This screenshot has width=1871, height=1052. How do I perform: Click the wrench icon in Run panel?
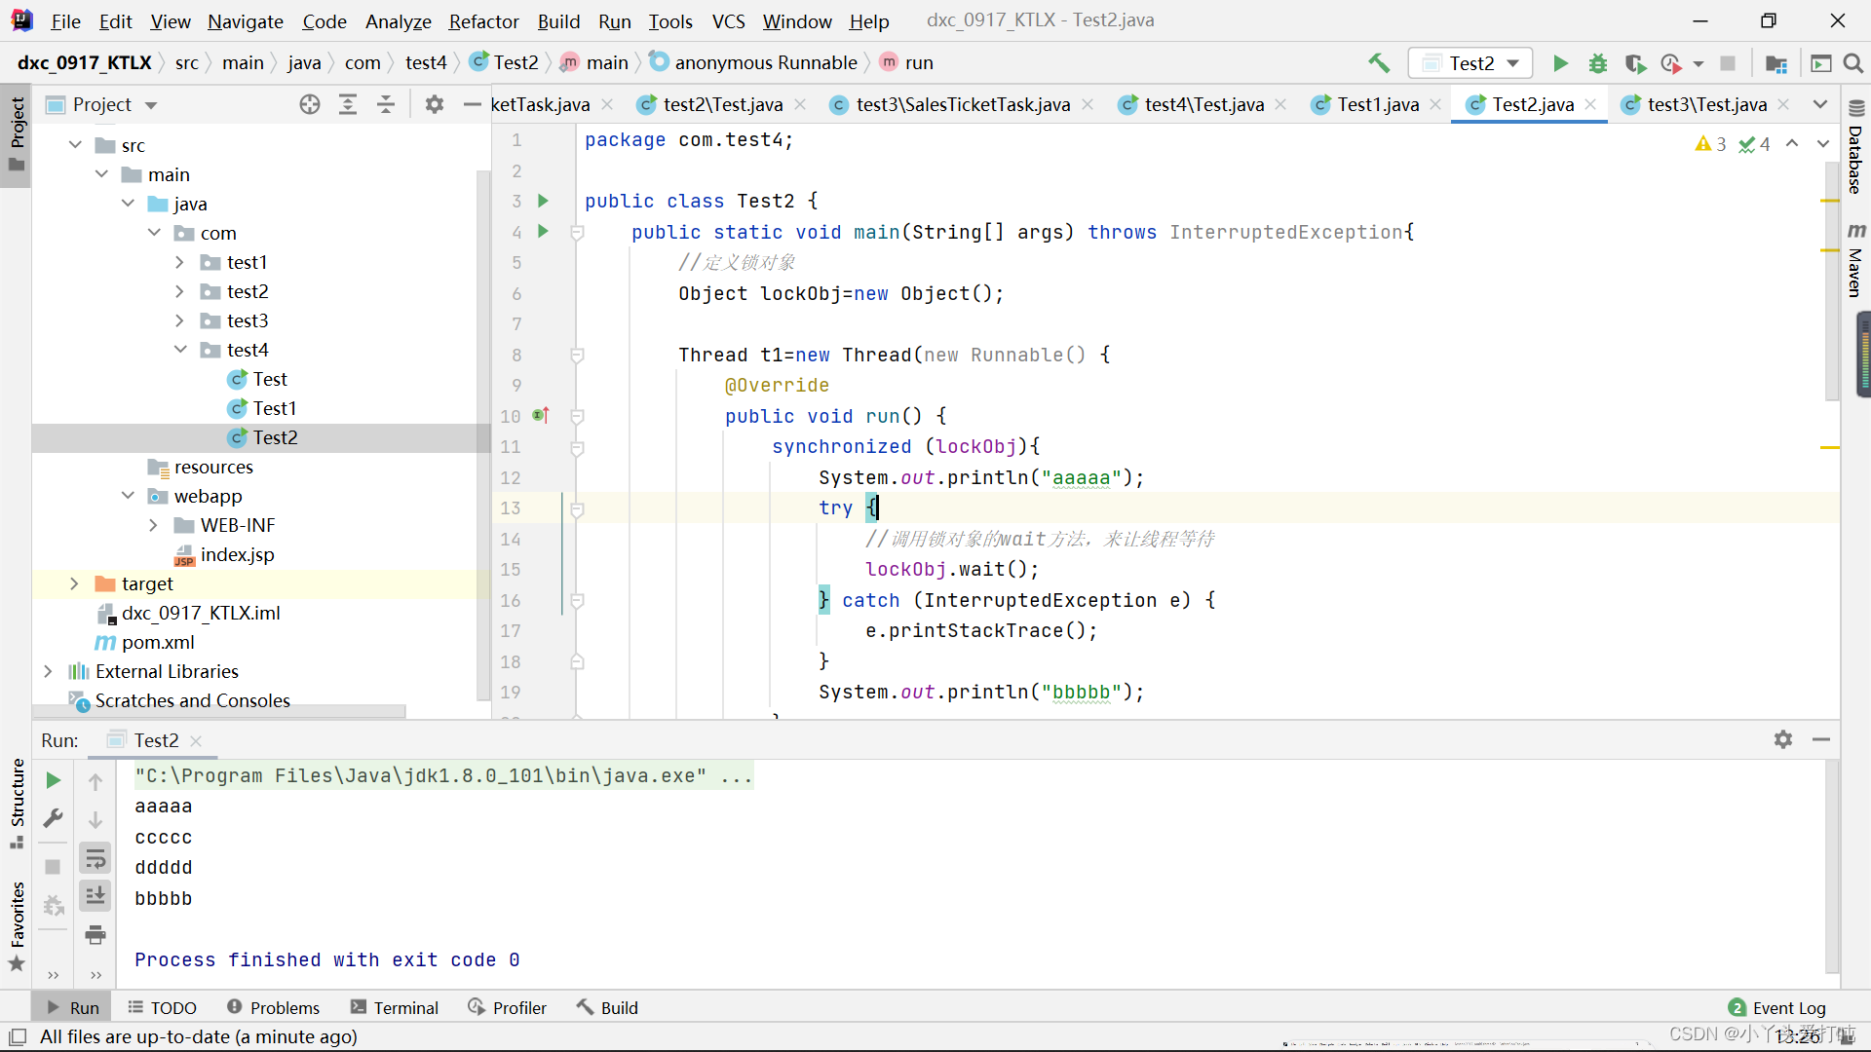[54, 818]
